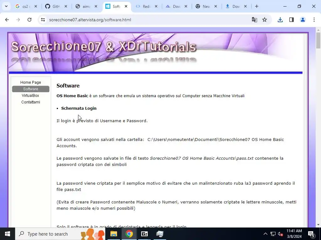This screenshot has width=321, height=240.
Task: Open network status tray icon
Action: coord(273,234)
